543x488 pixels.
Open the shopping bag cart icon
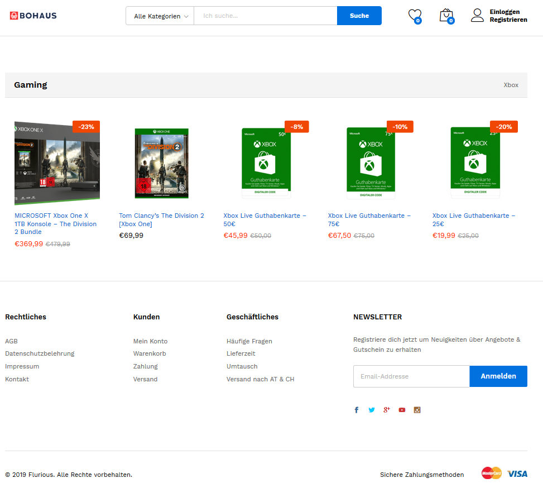point(446,16)
